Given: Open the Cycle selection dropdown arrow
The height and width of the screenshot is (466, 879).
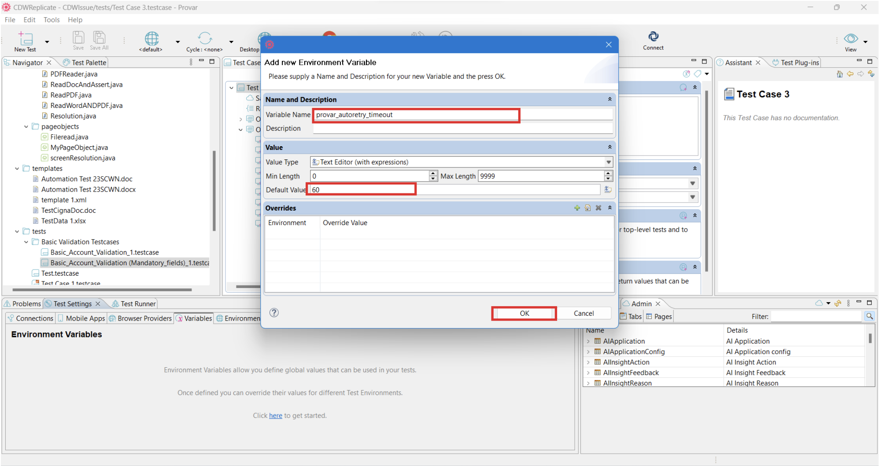Looking at the screenshot, I should 231,42.
